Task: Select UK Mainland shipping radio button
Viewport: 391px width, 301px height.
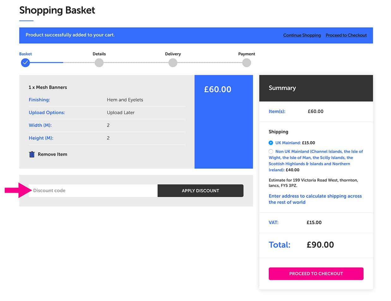Action: coord(271,143)
